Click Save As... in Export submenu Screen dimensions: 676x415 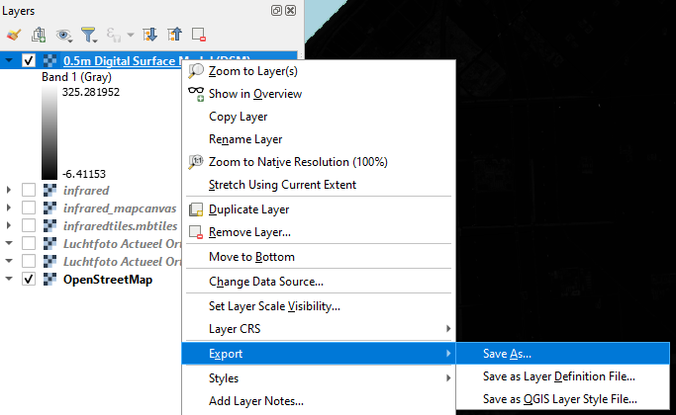click(562, 354)
